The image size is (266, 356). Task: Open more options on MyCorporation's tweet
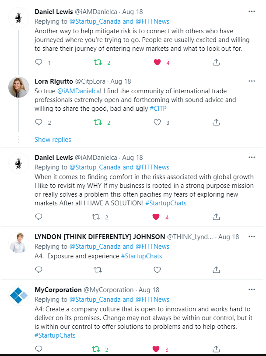coord(252,289)
